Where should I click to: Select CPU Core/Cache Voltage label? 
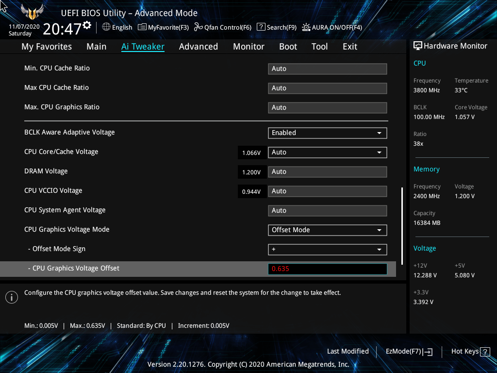click(61, 152)
